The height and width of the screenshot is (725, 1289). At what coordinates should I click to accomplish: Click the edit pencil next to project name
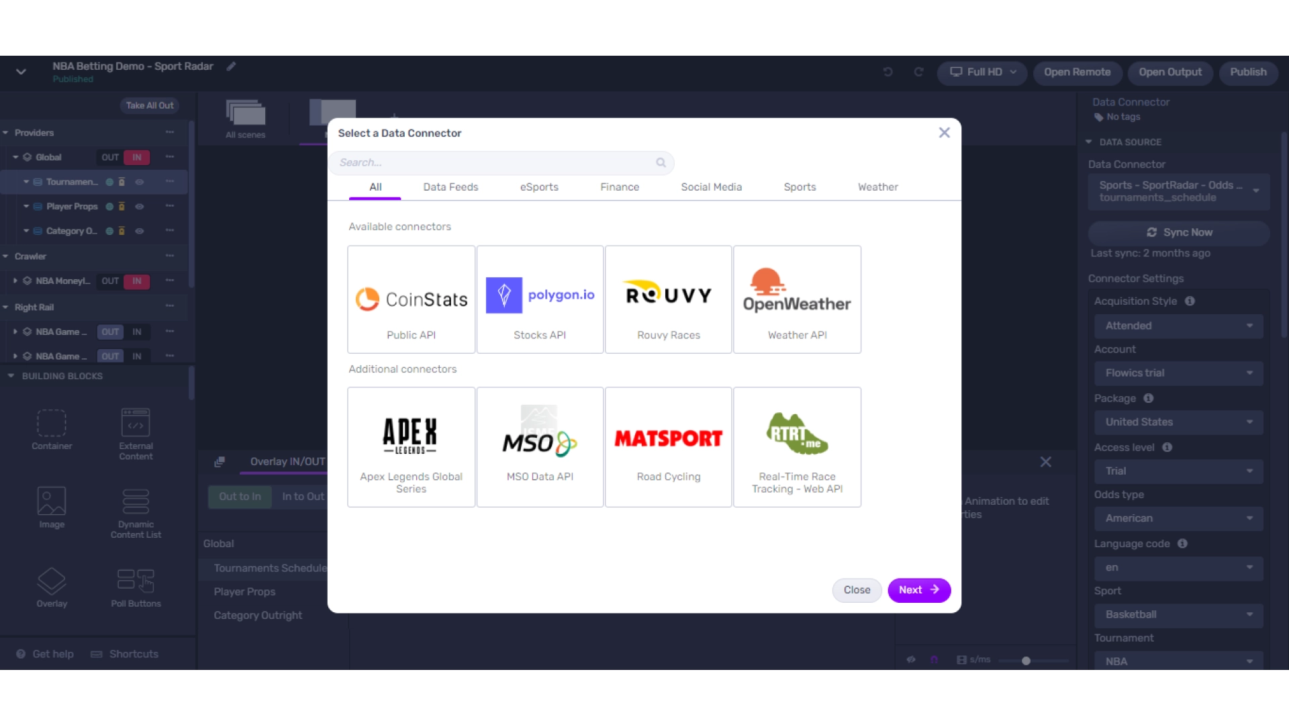[231, 66]
